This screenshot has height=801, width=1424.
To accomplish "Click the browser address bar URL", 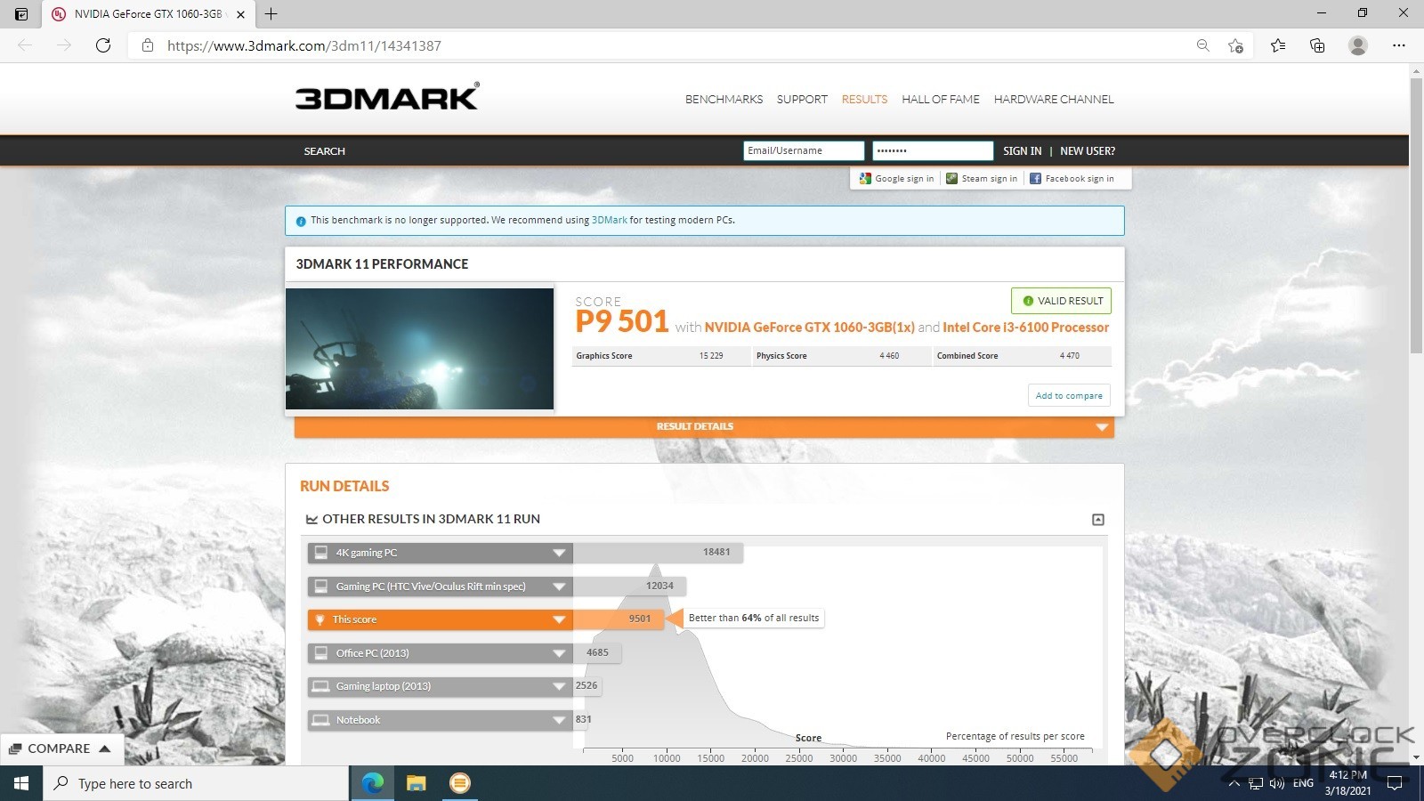I will coord(304,45).
